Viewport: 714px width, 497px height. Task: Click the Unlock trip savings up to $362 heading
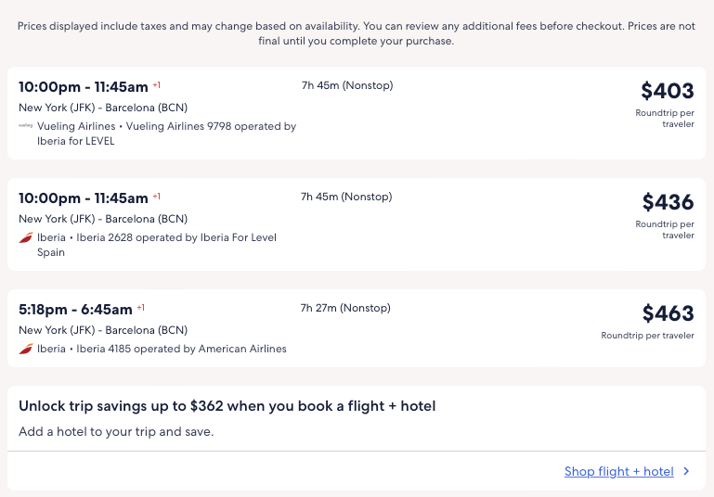227,406
